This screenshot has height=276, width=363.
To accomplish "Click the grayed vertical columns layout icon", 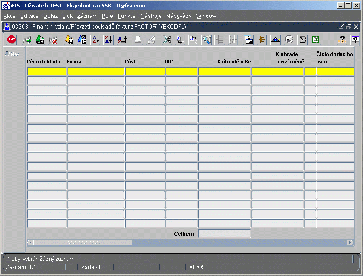I will (233, 40).
